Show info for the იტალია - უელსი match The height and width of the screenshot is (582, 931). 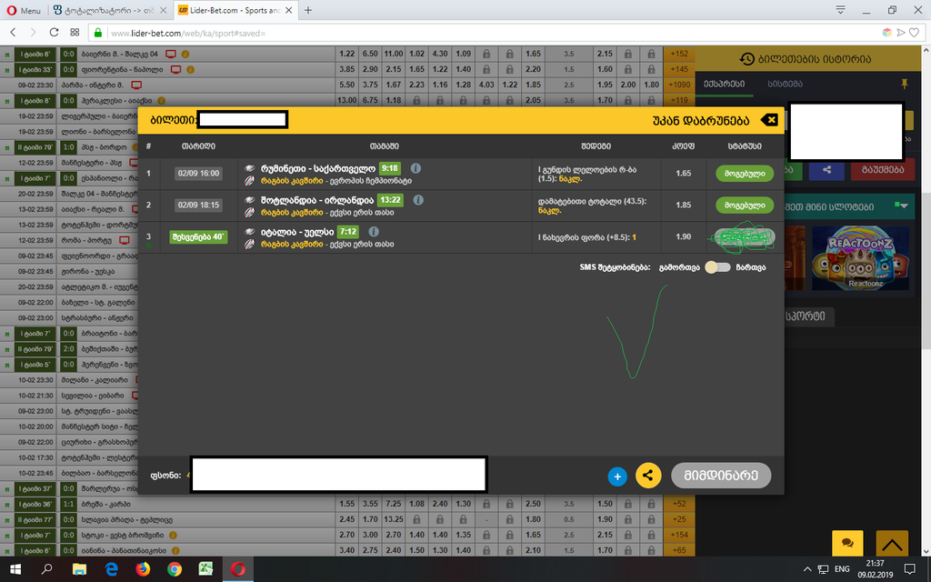coord(374,232)
